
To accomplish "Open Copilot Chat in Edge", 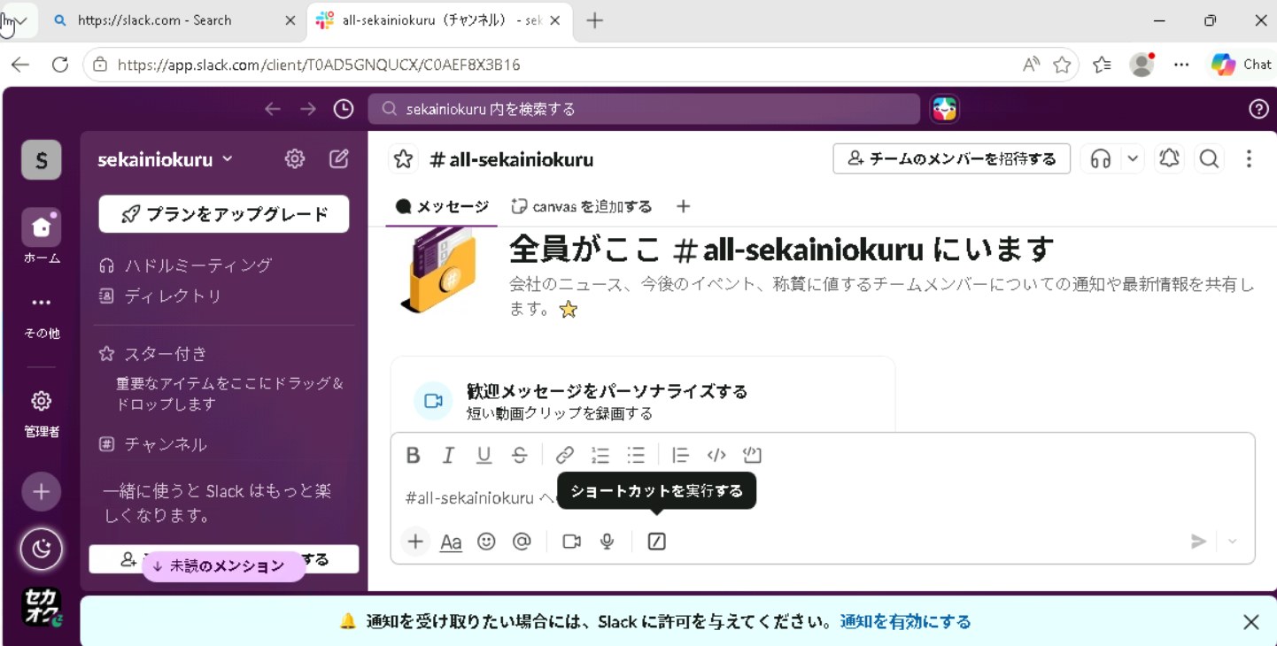I will click(x=1242, y=65).
